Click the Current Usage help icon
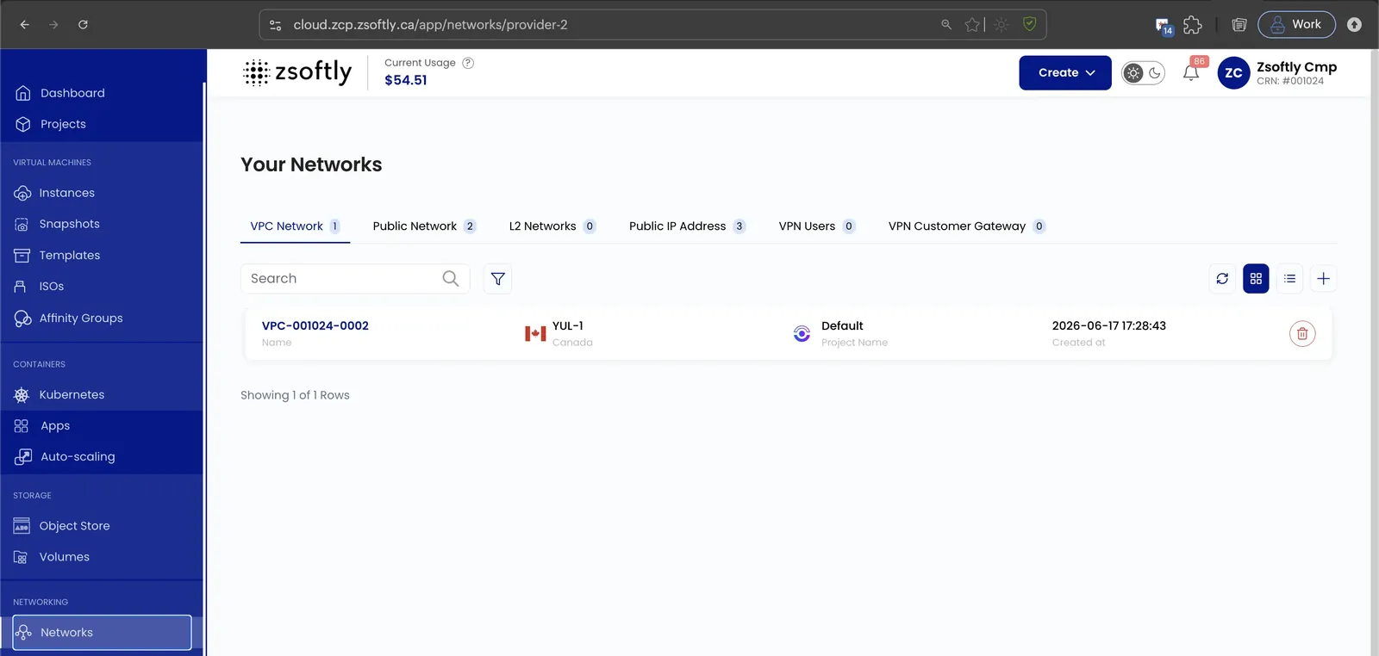Screen dimensions: 1379x656 (468, 63)
